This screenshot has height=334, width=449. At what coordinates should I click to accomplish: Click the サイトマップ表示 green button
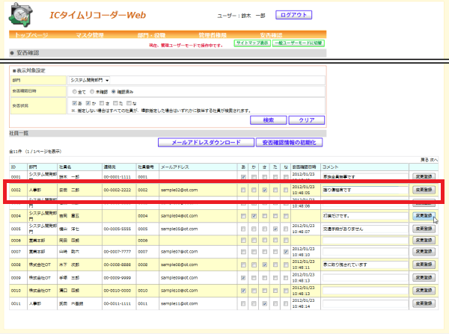coord(252,43)
